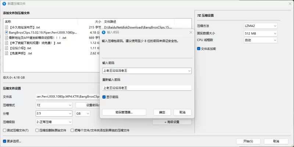Close the 新建压缩文件 window
This screenshot has width=294, height=147.
click(290, 4)
